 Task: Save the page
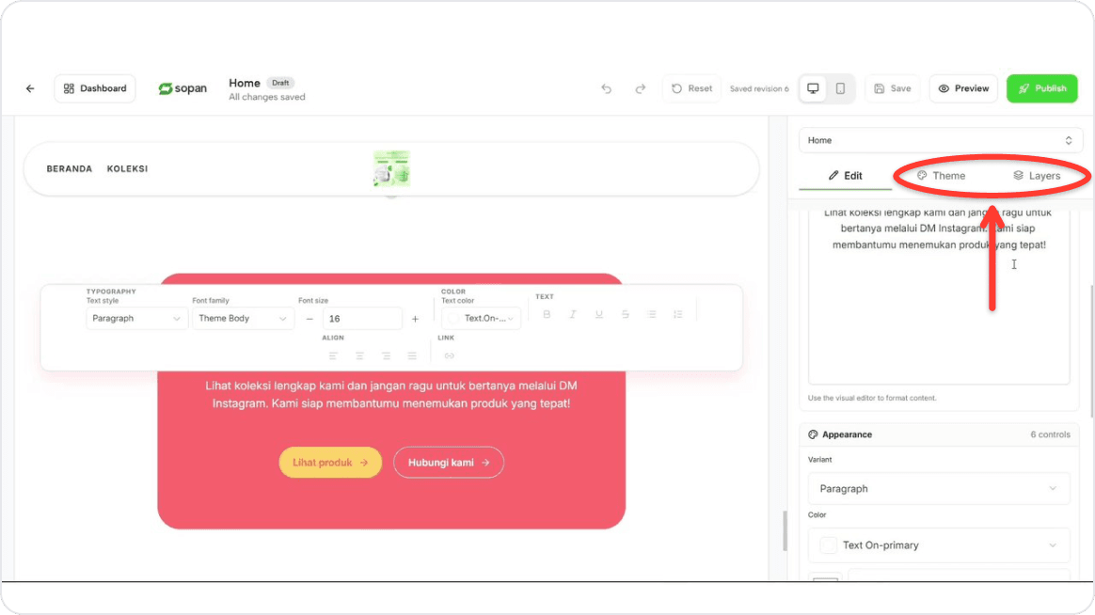click(893, 88)
